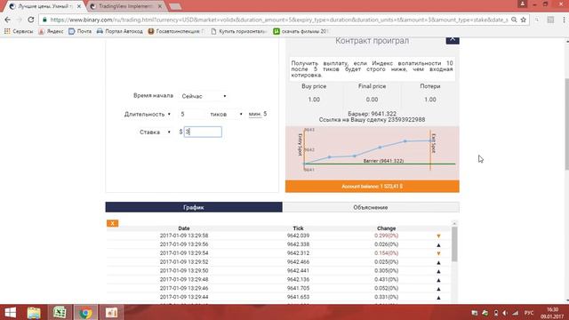Open the Госавтоинспекция bookmark

(176, 32)
